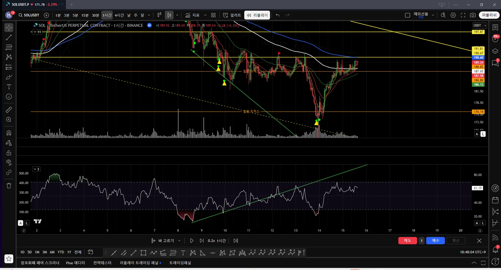The height and width of the screenshot is (270, 501).
Task: Take a chart snapshot with camera icon
Action: [x=473, y=15]
